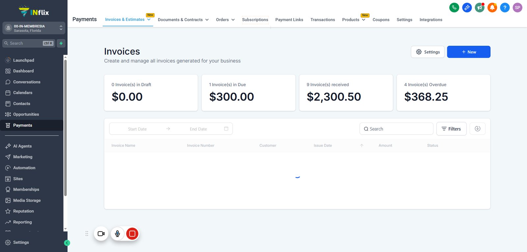Screen dimensions: 527x252
Task: Open the orange notifications bell
Action: click(492, 8)
